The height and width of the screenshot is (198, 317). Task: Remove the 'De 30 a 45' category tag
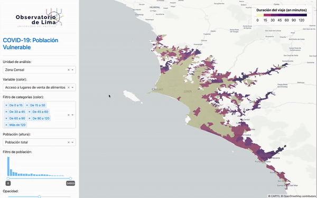(6, 112)
